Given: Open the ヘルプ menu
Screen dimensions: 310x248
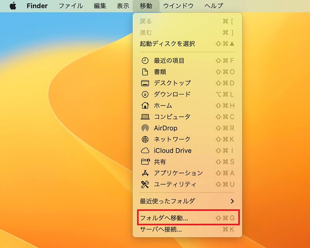Looking at the screenshot, I should [x=214, y=6].
